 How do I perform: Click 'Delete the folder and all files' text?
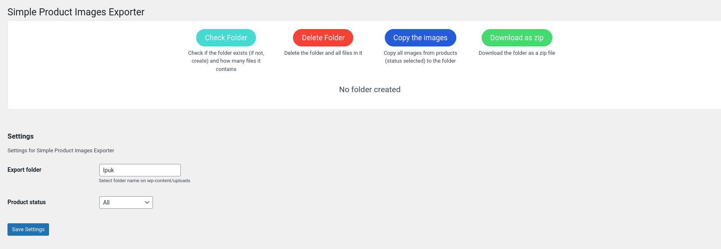pos(323,53)
